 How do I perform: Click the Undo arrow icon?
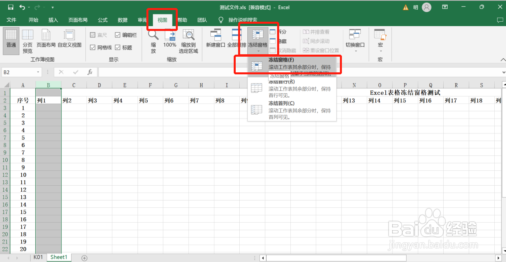[x=22, y=7]
